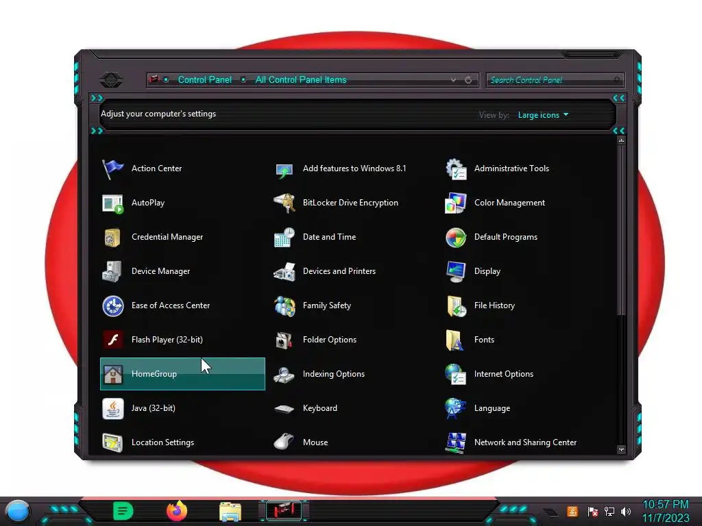Open the Action Center flag icon
Viewport: 702px width, 526px height.
coord(113,169)
